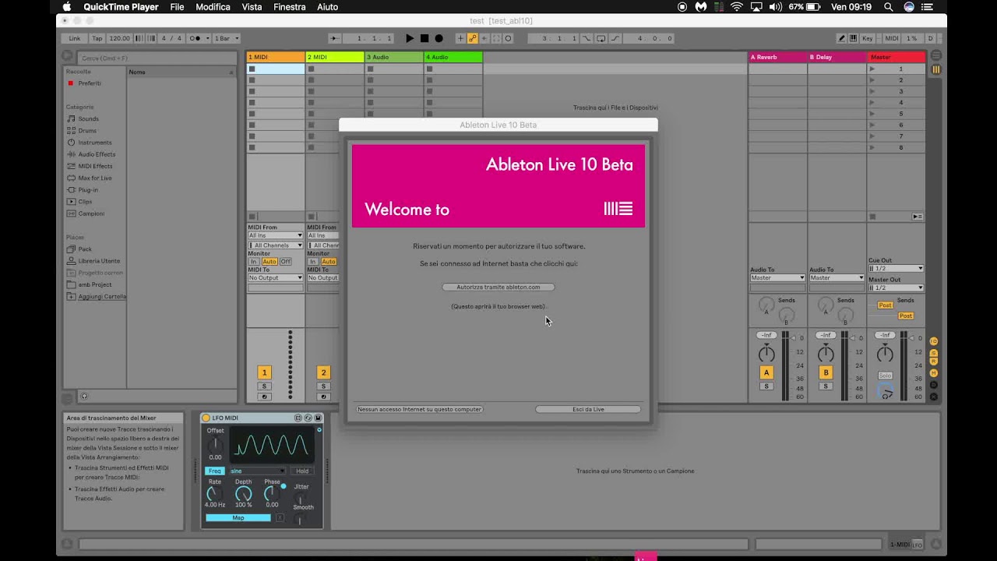Image resolution: width=997 pixels, height=561 pixels.
Task: Toggle the Loop switch in transport
Action: pyautogui.click(x=601, y=38)
